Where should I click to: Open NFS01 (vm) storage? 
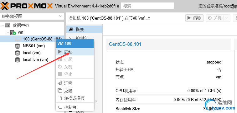34,46
